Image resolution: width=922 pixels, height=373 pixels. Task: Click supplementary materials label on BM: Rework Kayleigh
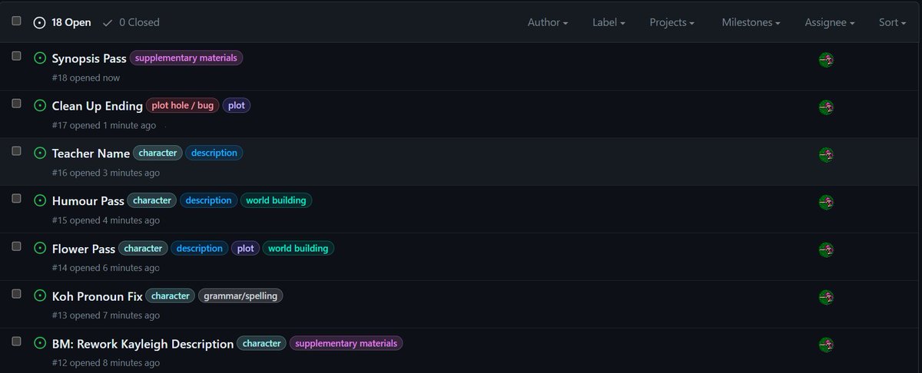tap(346, 344)
